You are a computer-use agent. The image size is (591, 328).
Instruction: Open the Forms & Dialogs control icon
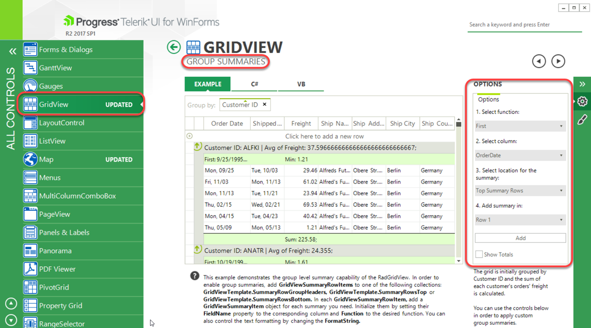tap(30, 49)
